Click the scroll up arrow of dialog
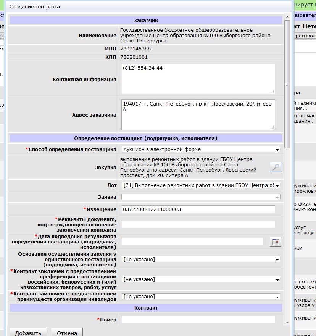 (x=287, y=17)
